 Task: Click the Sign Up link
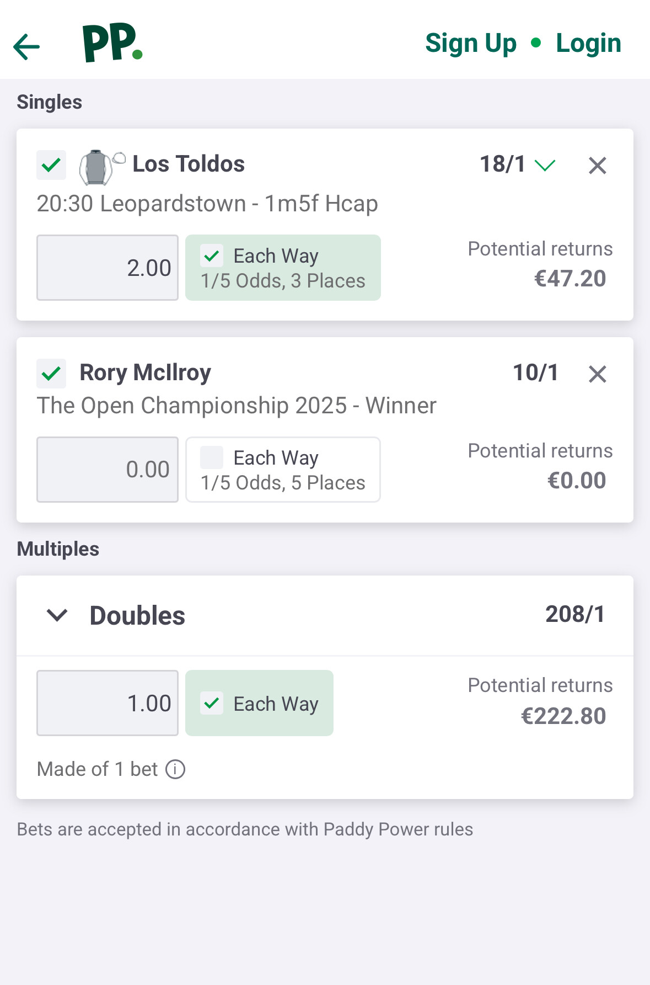coord(471,43)
